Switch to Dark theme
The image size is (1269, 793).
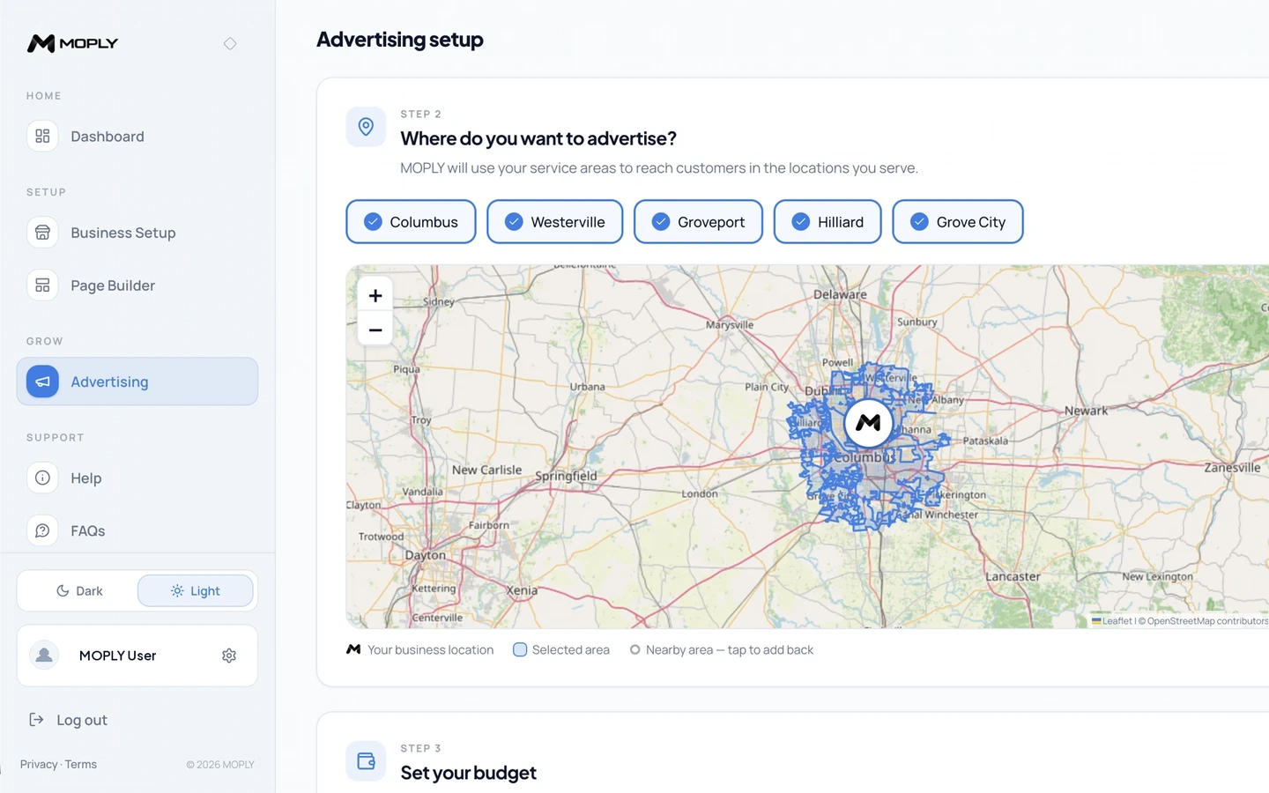click(x=78, y=591)
